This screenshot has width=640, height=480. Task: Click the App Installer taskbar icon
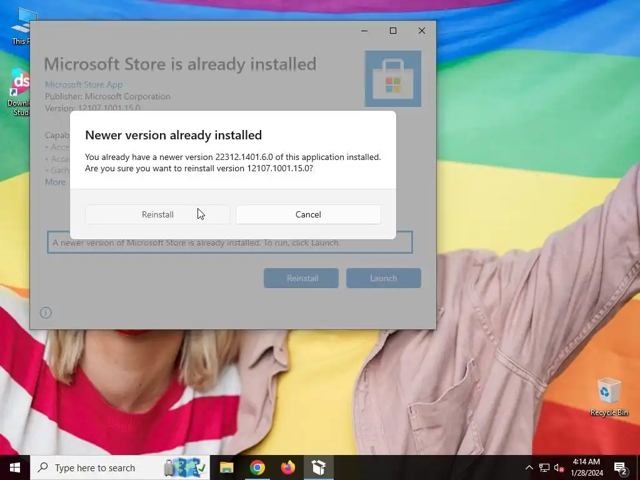coord(318,467)
